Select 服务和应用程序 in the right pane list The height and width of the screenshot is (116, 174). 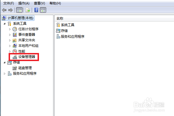tap(73, 36)
